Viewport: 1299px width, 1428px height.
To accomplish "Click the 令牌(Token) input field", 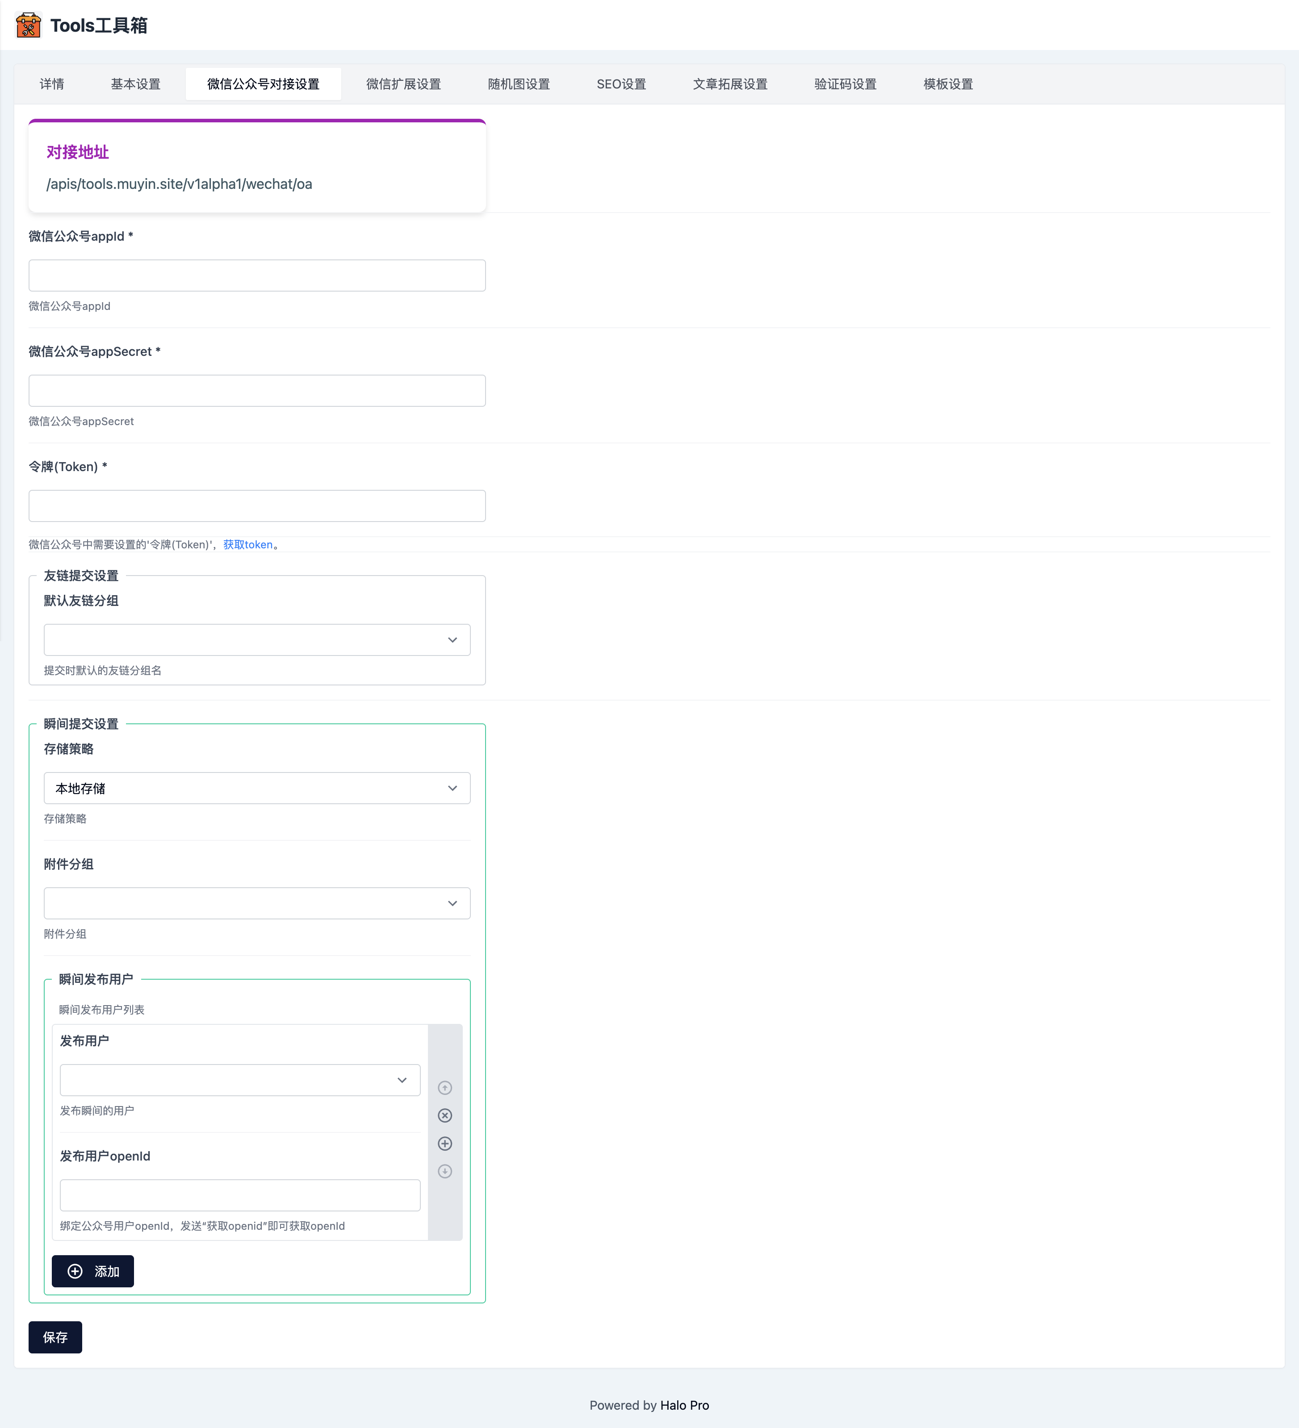I will (x=256, y=506).
